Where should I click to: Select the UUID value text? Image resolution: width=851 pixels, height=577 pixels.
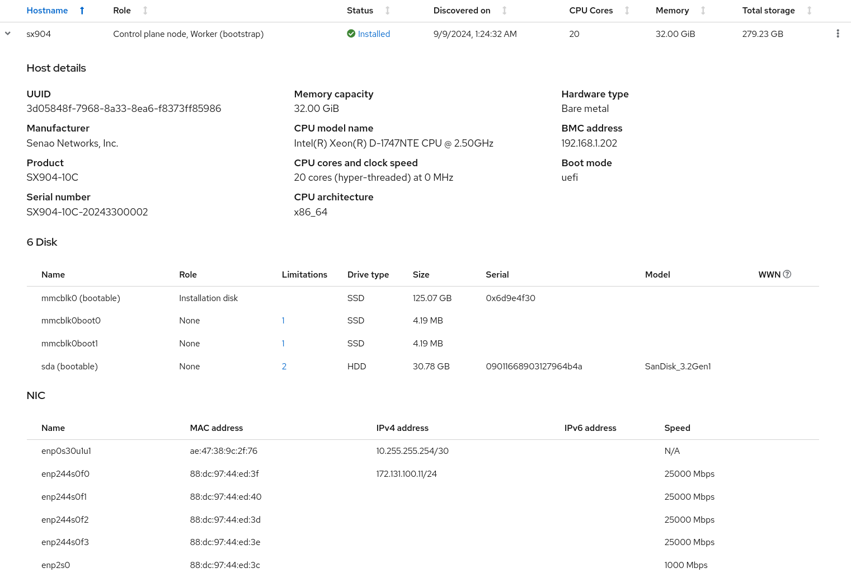click(124, 109)
